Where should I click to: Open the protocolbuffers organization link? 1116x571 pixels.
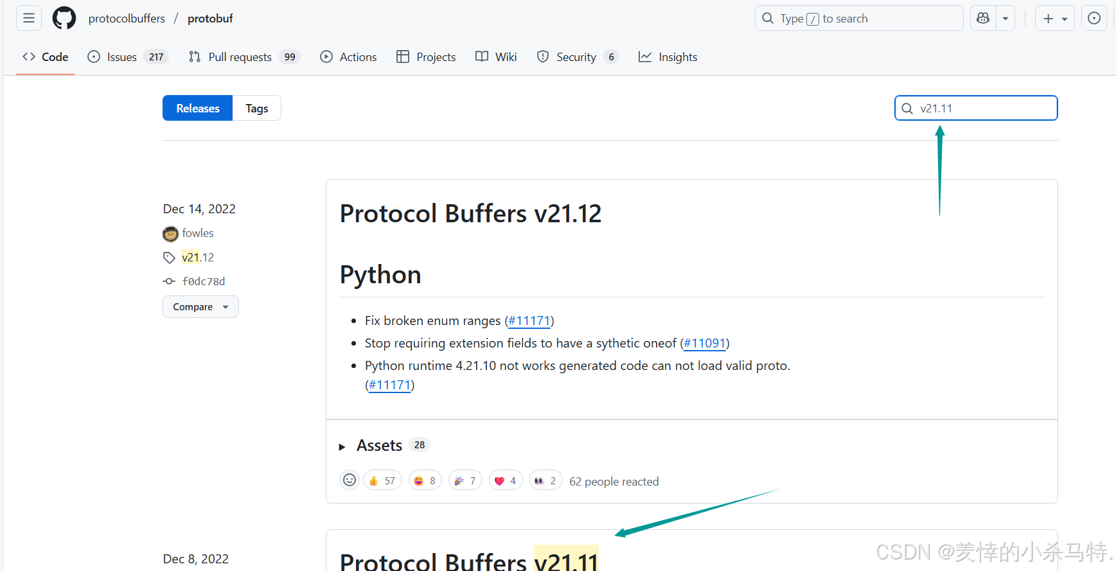[x=127, y=19]
